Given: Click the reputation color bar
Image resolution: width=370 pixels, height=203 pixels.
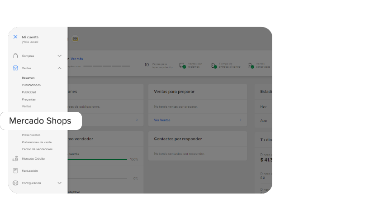Looking at the screenshot, I should (x=107, y=66).
